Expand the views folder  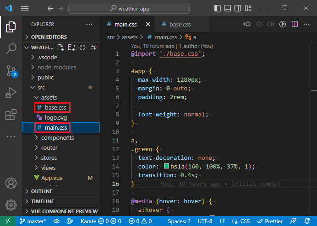tap(61, 168)
